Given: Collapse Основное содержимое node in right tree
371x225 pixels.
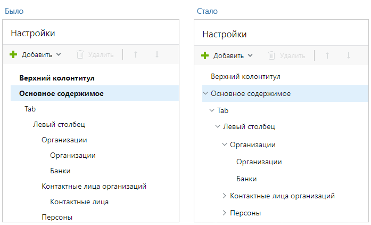Looking at the screenshot, I should pos(205,93).
